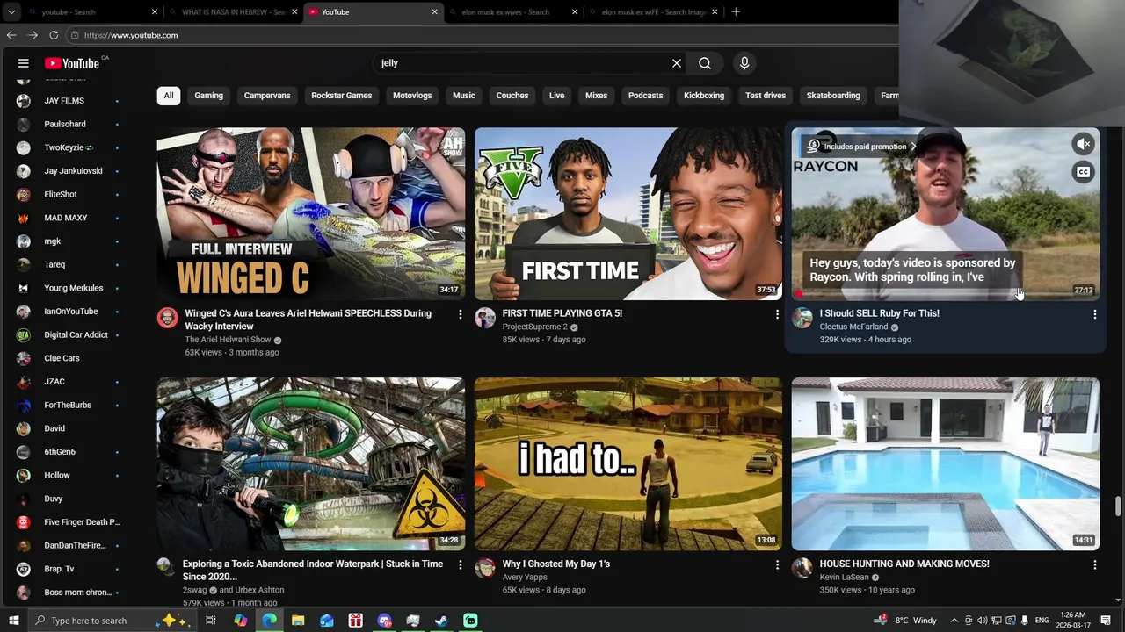Click the browser address bar showing youtube.com

(x=483, y=35)
